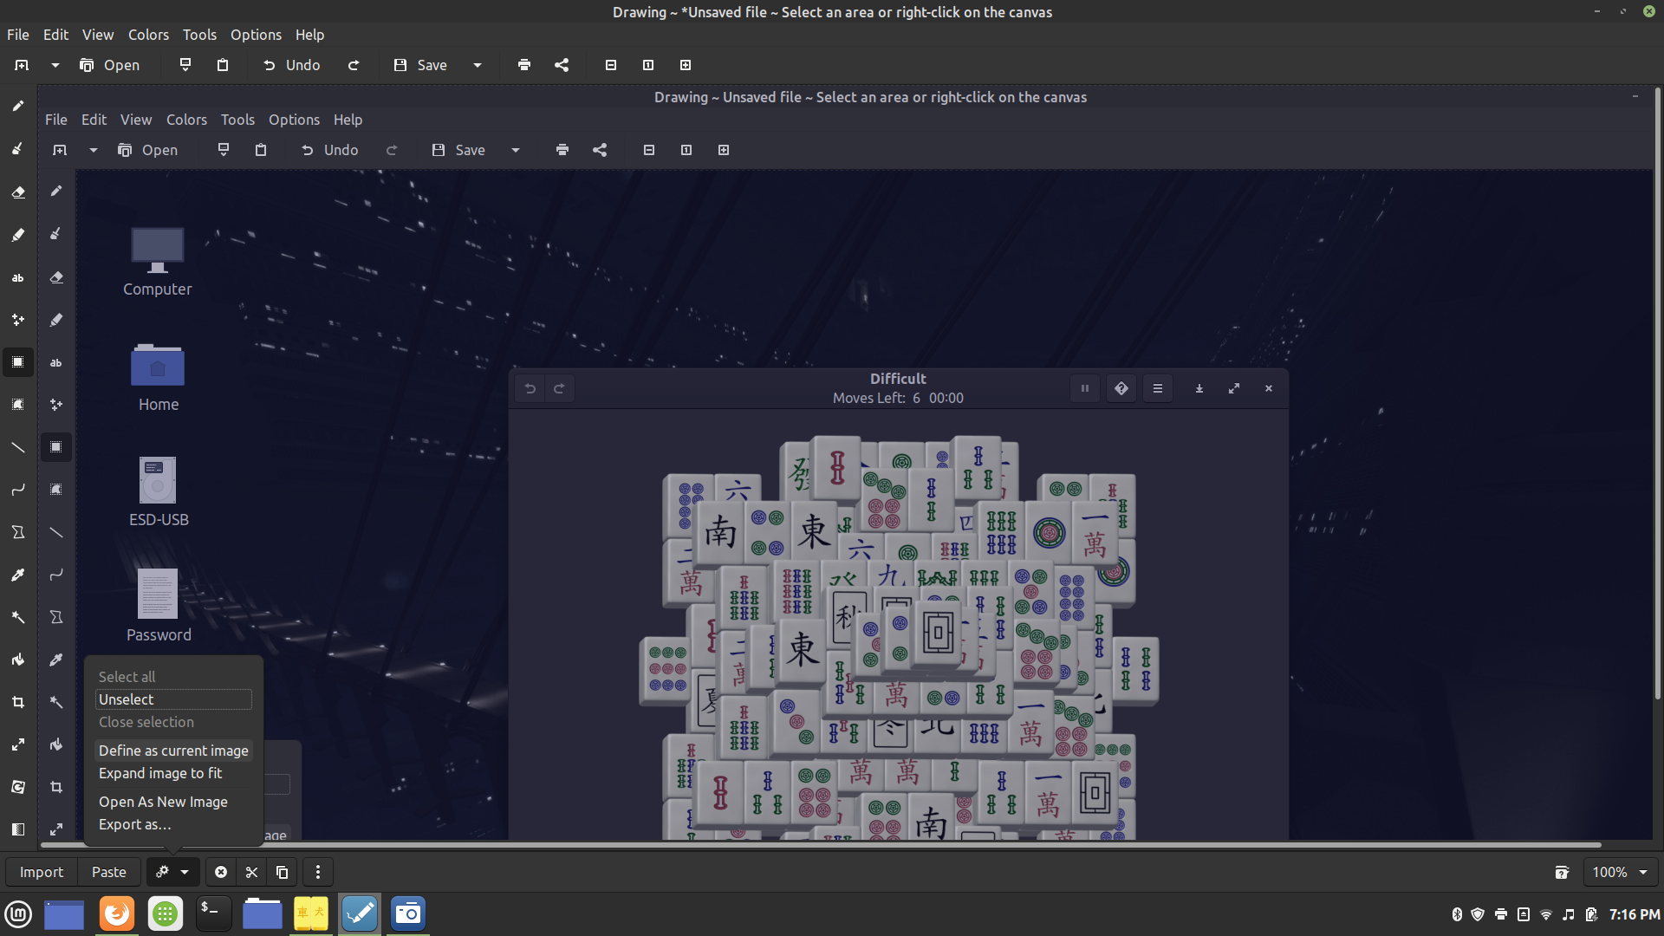Open the 100% zoom level dropdown
Image resolution: width=1664 pixels, height=936 pixels.
pos(1620,872)
